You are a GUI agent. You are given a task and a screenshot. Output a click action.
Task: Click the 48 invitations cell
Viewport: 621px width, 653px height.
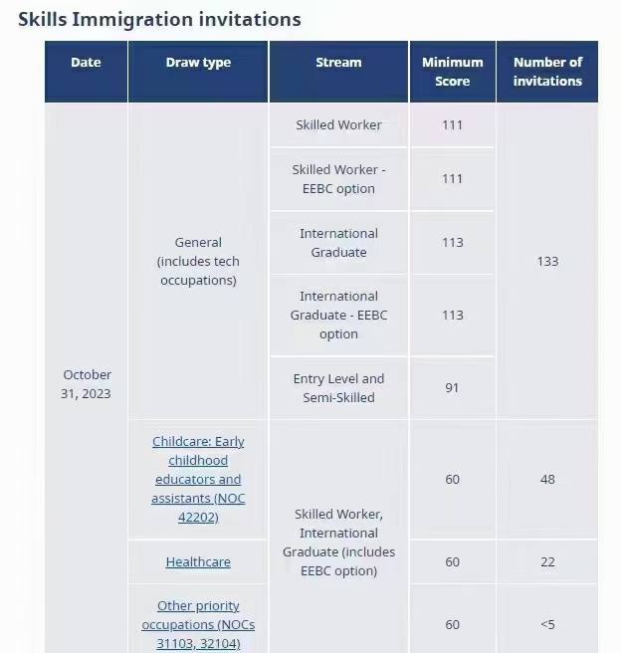coord(547,479)
